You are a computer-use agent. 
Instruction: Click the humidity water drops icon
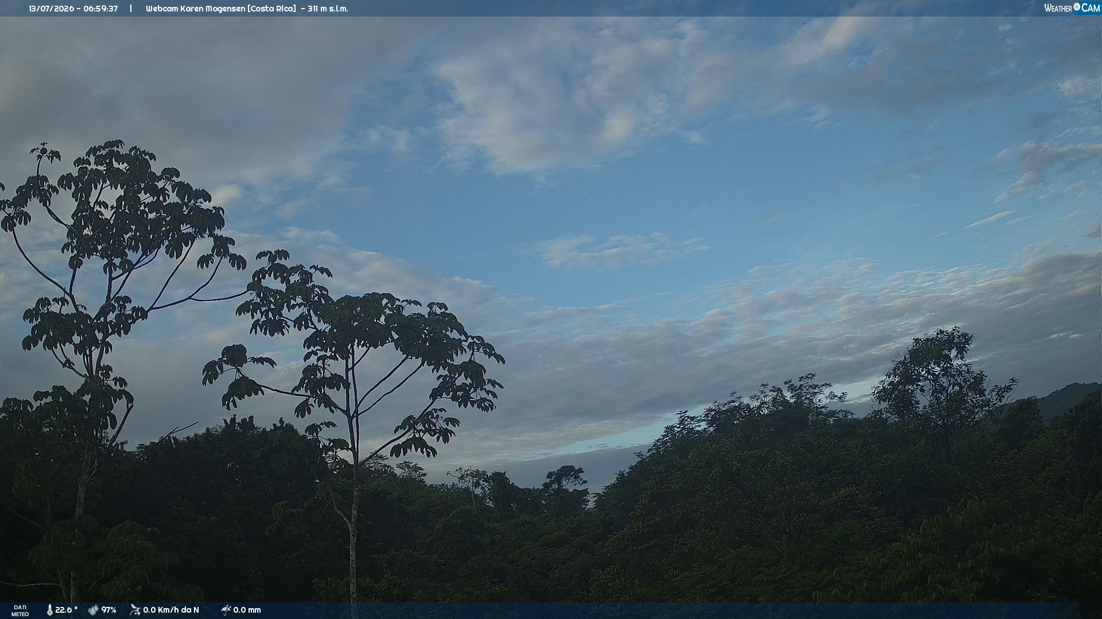(x=93, y=610)
